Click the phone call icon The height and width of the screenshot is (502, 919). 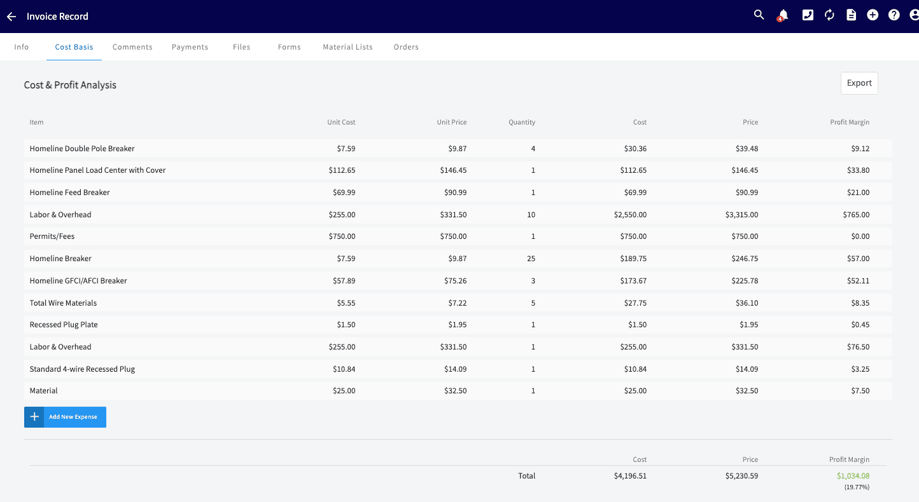[808, 15]
